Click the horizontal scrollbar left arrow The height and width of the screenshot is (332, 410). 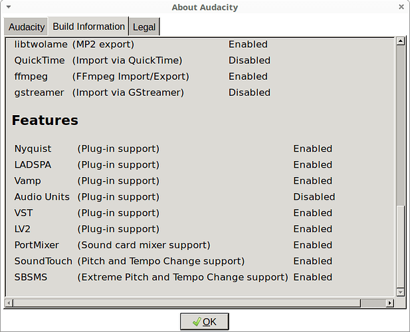(x=8, y=303)
